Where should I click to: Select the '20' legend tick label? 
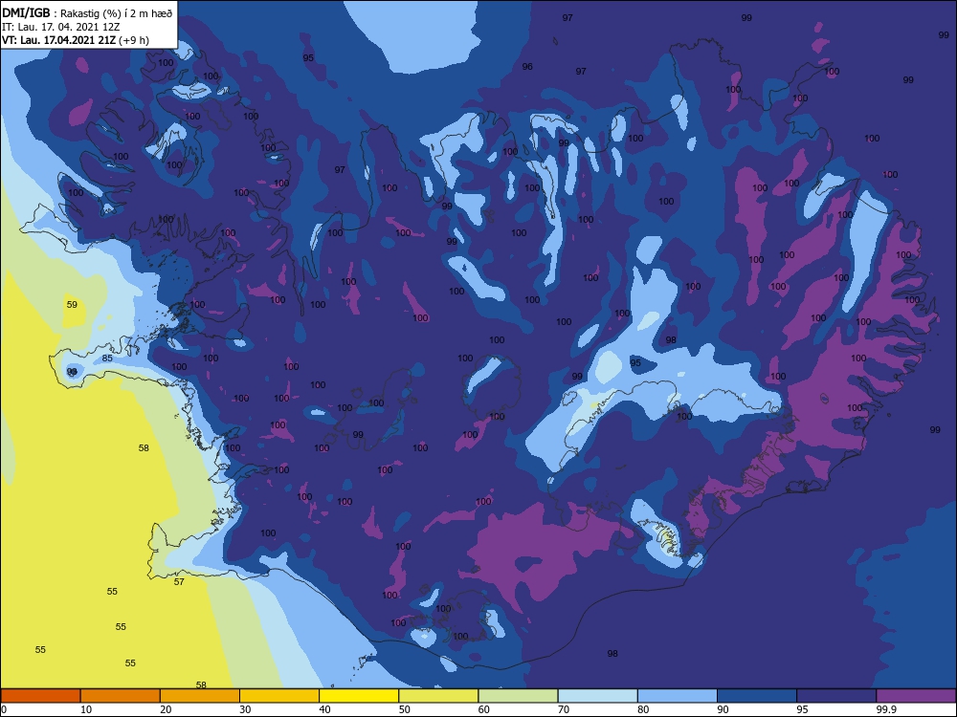[166, 709]
